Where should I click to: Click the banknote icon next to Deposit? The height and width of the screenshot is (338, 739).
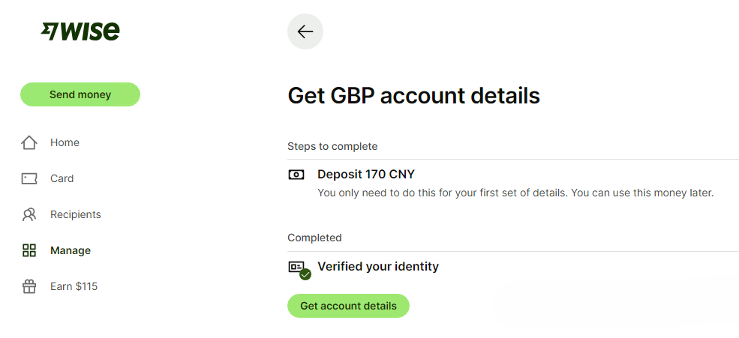pos(296,175)
